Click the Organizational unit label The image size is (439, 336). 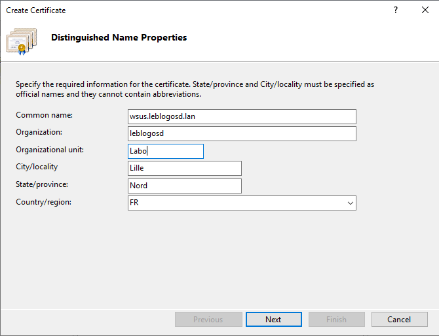(x=50, y=150)
